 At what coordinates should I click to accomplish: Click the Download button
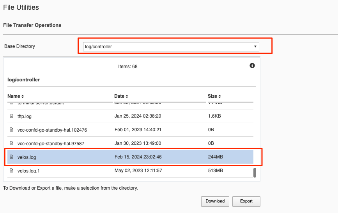point(215,201)
